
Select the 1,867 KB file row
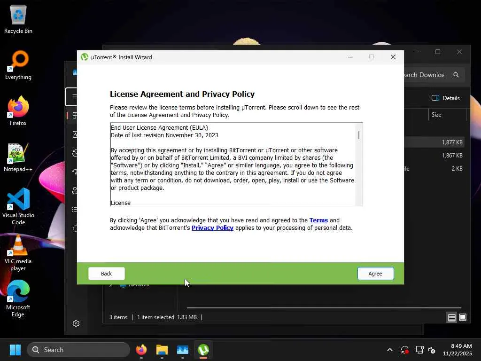434,155
